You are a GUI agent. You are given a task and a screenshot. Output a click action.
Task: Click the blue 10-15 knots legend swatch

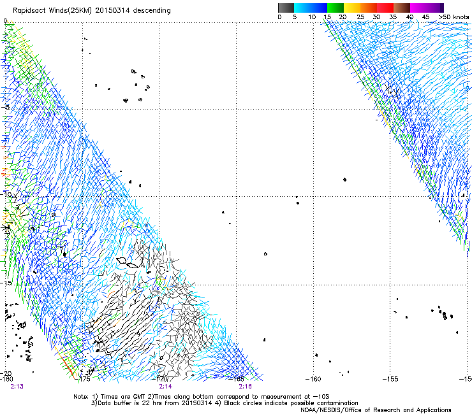coord(319,8)
